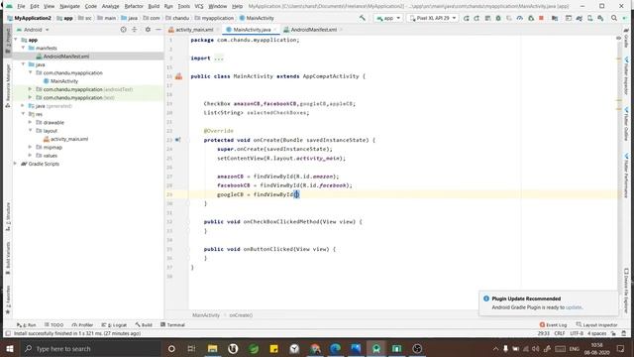Collapse the java folder in tree
Viewport: 634px width, 357px height.
(23, 64)
